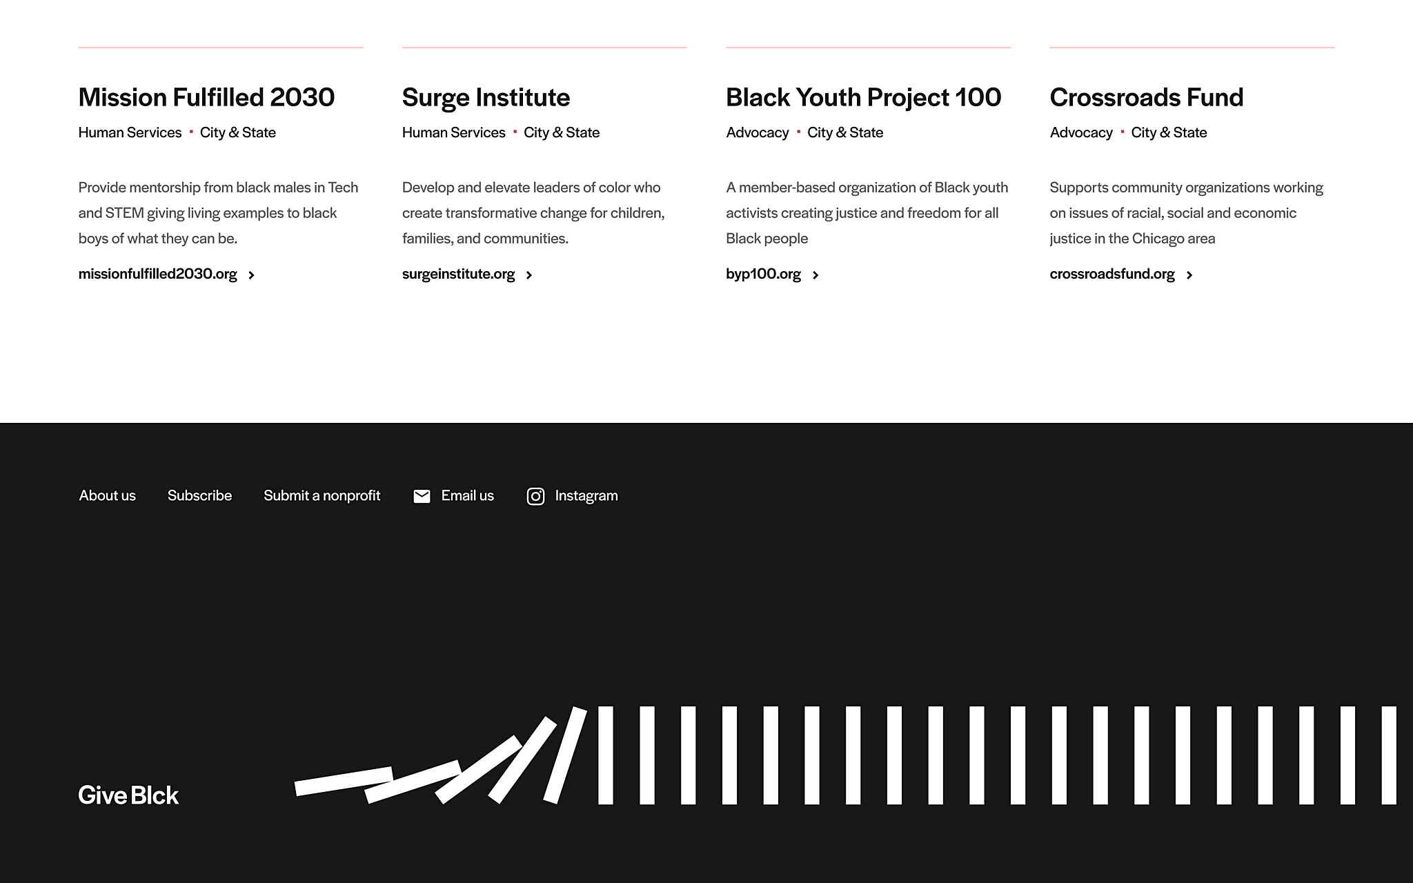
Task: Visit the surgeinstitute.org link
Action: 458,274
